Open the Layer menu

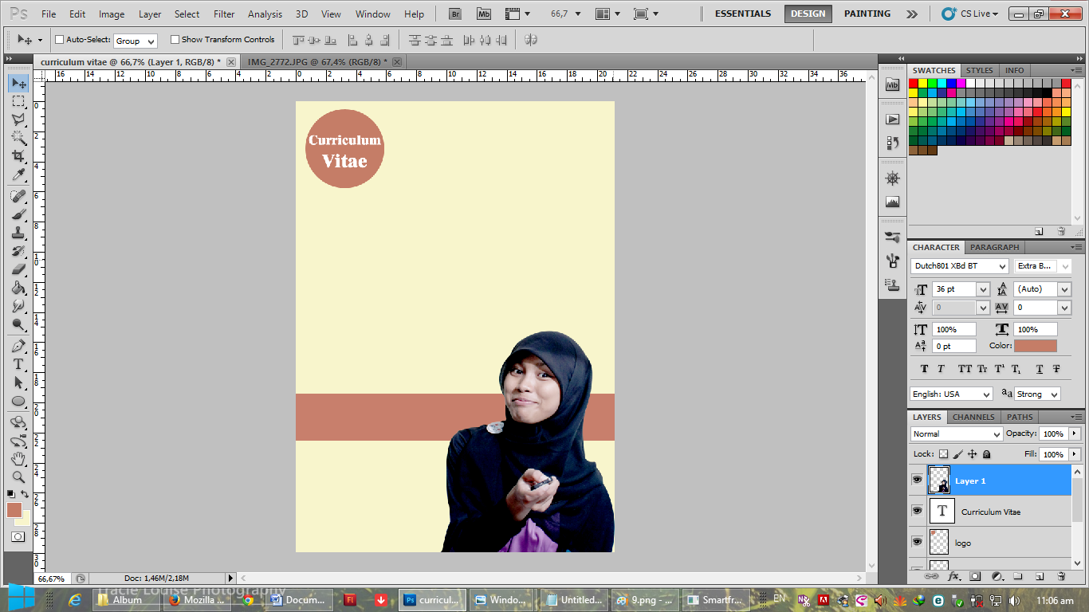point(150,14)
